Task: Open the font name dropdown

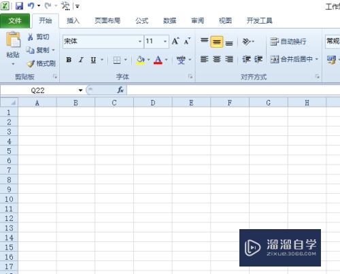Action: pyautogui.click(x=140, y=41)
